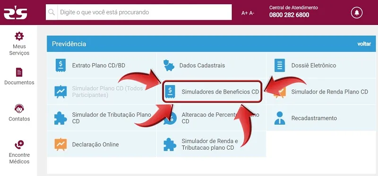Click the Extrato Plano CD/BD receipt icon
Image resolution: width=378 pixels, height=176 pixels.
coord(60,65)
